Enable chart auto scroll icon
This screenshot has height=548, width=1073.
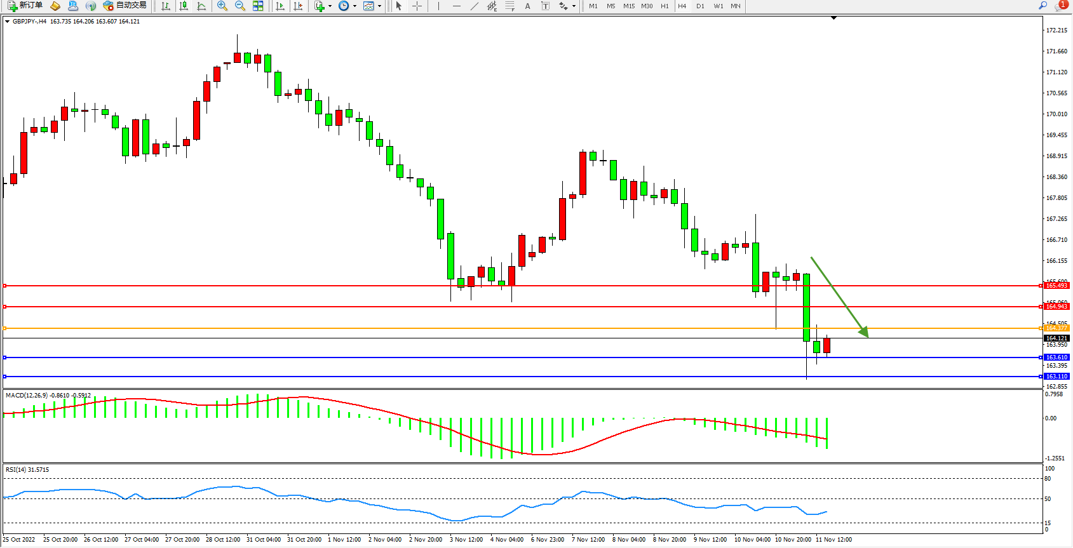(x=280, y=6)
